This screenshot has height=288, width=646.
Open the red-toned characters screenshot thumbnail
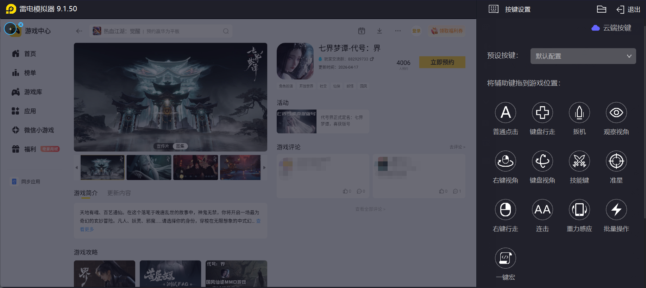(196, 167)
